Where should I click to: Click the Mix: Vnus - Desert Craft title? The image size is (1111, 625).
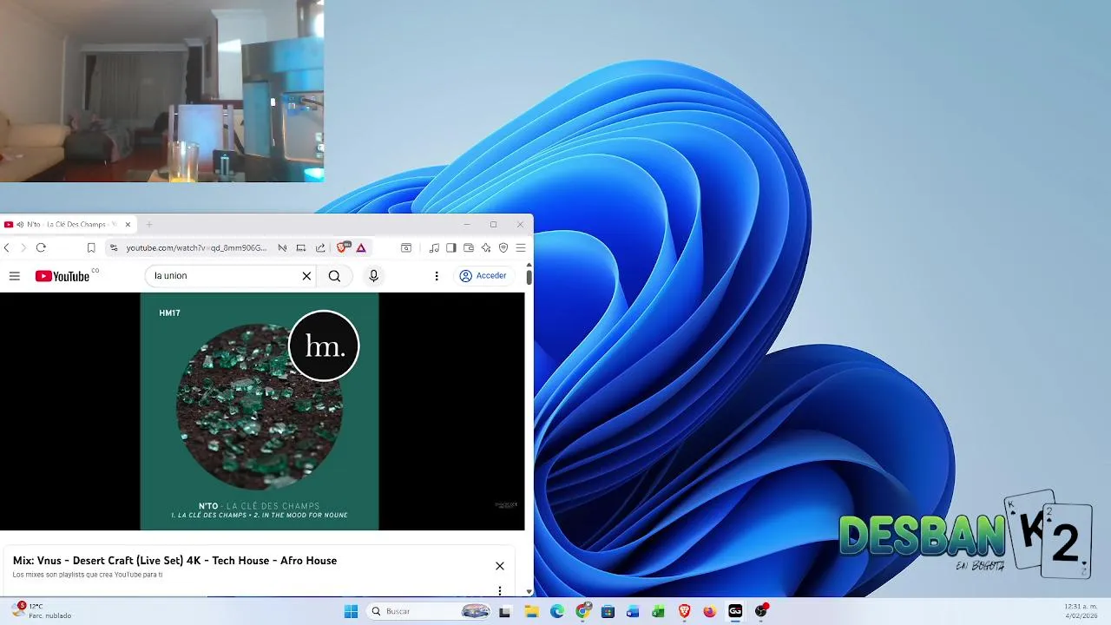pyautogui.click(x=174, y=561)
